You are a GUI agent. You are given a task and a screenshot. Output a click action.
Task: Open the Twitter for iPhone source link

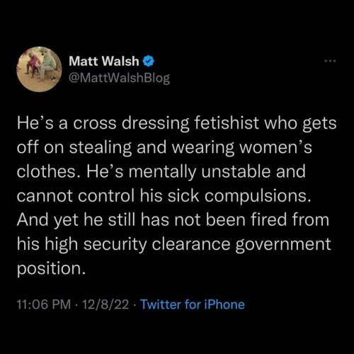coord(193,304)
